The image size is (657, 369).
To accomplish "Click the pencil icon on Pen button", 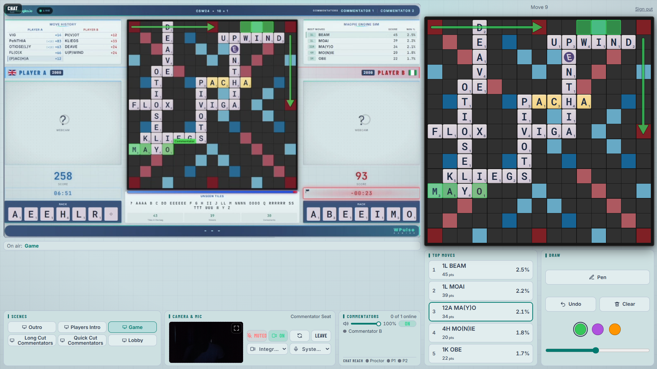I will click(592, 277).
